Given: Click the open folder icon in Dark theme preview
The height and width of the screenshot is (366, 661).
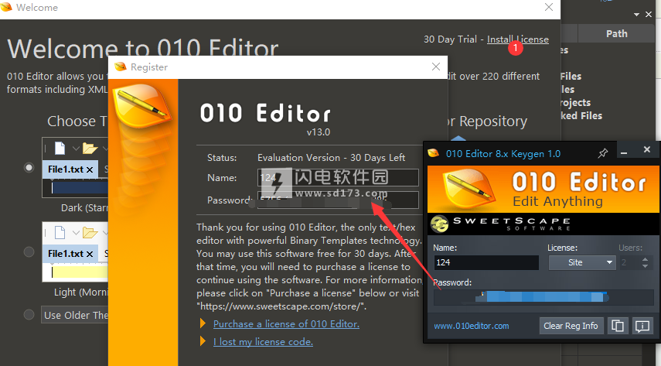Looking at the screenshot, I should click(90, 148).
